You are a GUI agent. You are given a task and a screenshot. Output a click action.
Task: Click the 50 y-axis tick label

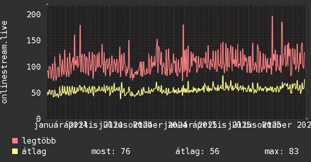(x=36, y=93)
